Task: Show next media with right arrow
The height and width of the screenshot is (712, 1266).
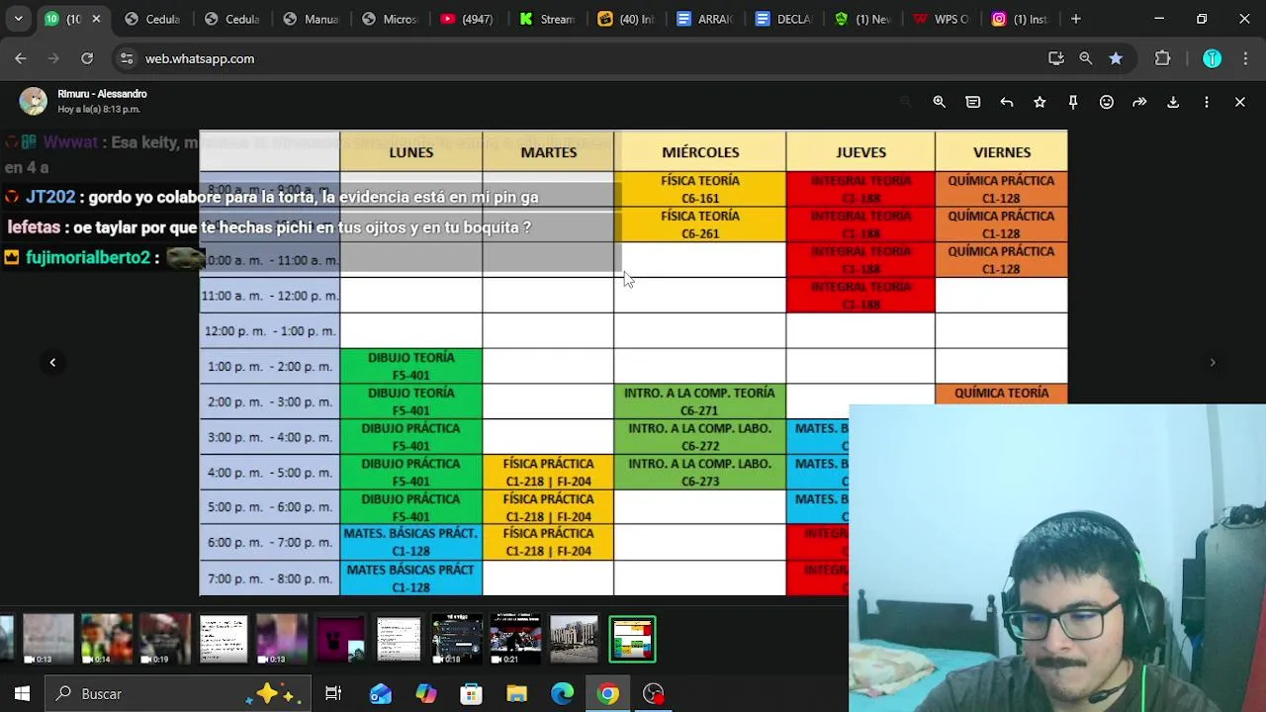Action: (1213, 362)
